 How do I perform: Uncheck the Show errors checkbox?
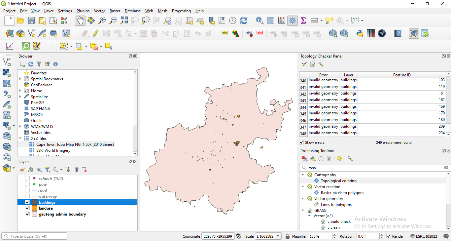tap(301, 142)
